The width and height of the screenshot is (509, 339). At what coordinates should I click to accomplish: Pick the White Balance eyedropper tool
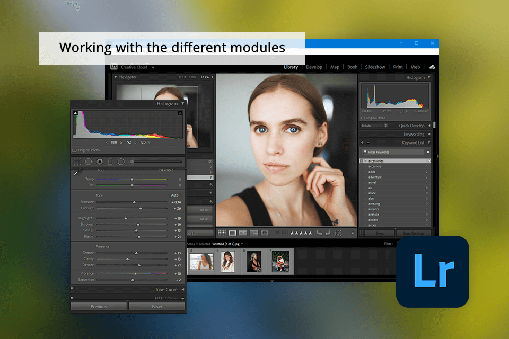(x=76, y=173)
